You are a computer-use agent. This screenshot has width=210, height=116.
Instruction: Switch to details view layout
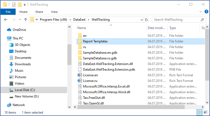tap(200, 113)
